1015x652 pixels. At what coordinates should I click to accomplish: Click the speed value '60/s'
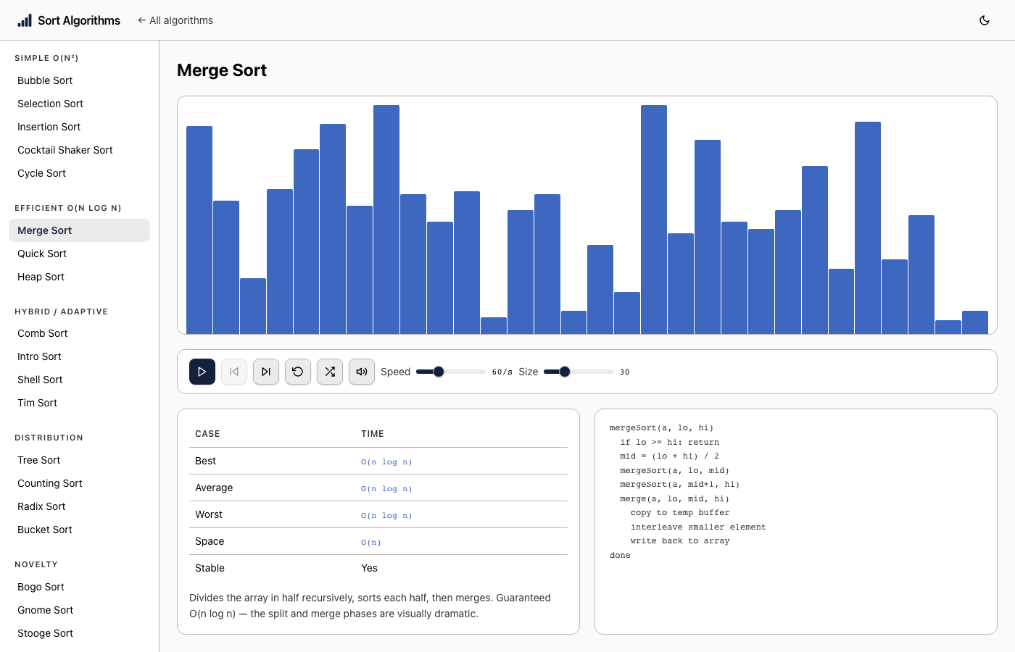[x=502, y=372]
